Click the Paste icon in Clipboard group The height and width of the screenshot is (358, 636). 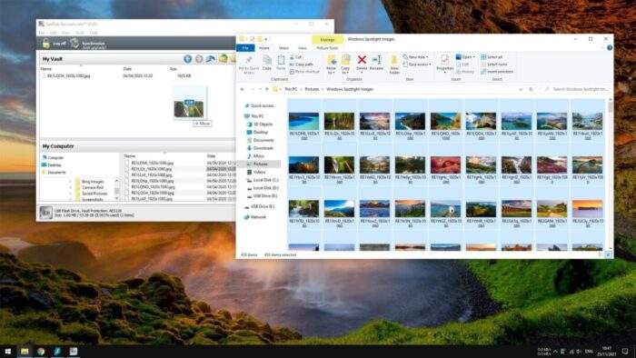(x=281, y=60)
